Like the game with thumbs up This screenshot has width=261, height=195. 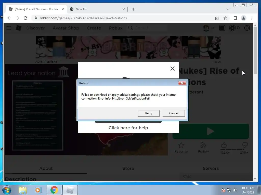click(x=224, y=145)
